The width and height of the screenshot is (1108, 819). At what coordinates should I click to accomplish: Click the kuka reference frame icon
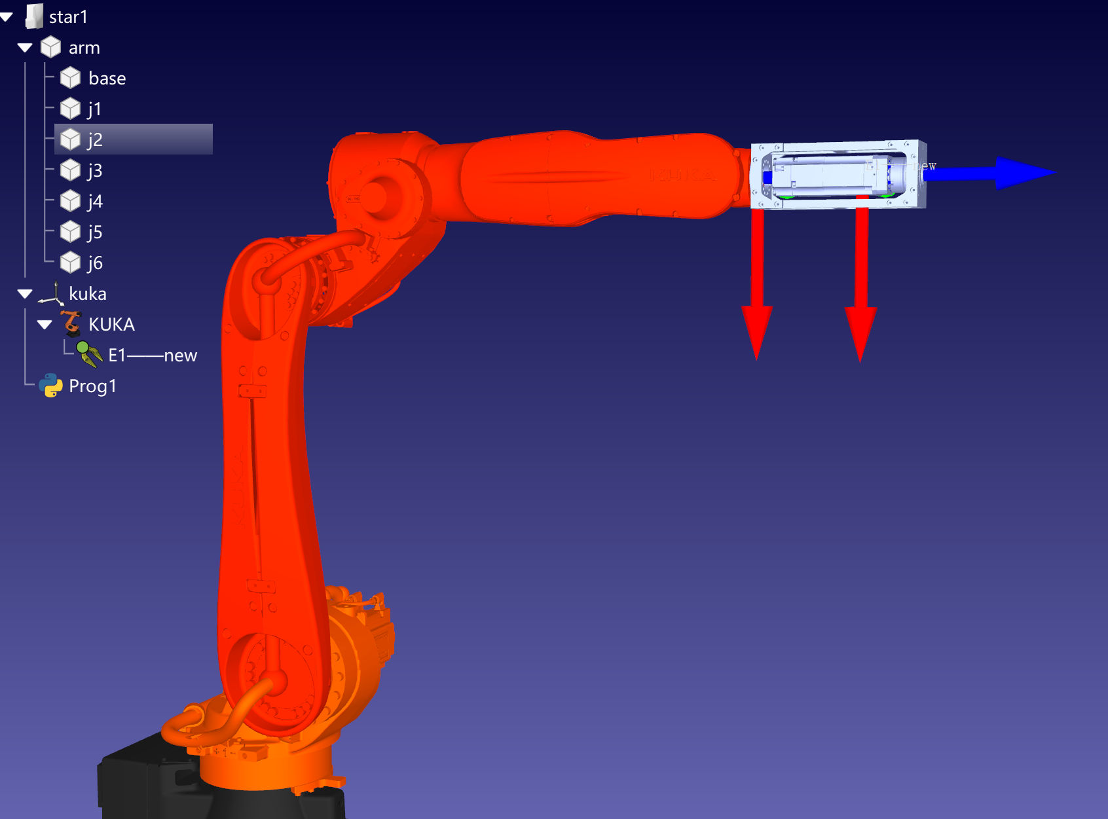[50, 293]
